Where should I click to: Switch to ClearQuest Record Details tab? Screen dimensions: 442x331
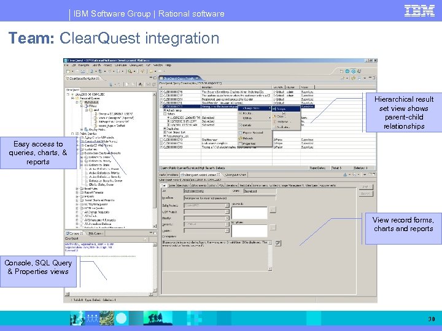[x=200, y=175]
